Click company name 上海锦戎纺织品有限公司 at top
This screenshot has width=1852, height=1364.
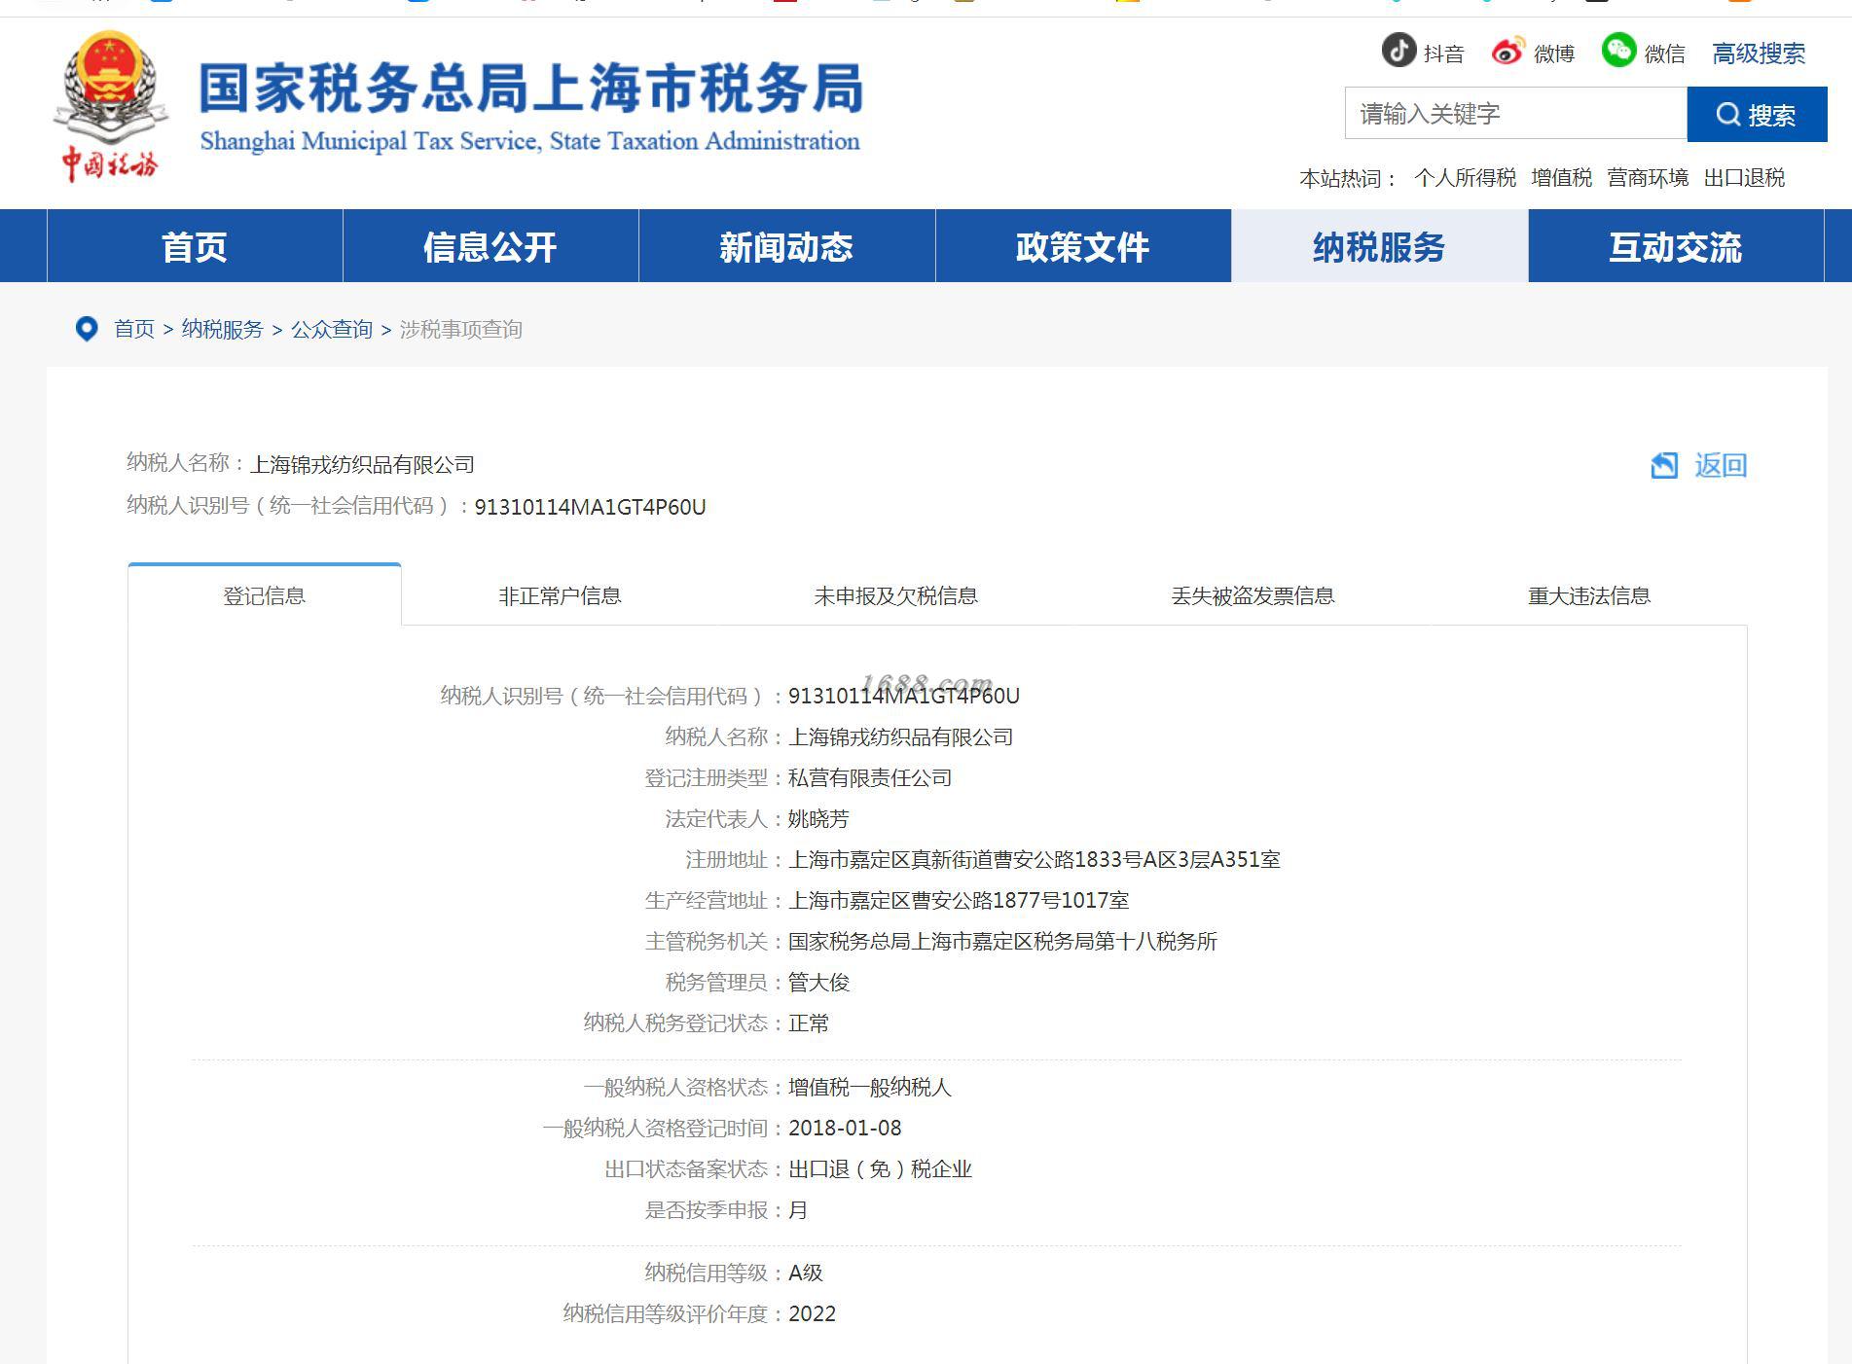(x=362, y=465)
